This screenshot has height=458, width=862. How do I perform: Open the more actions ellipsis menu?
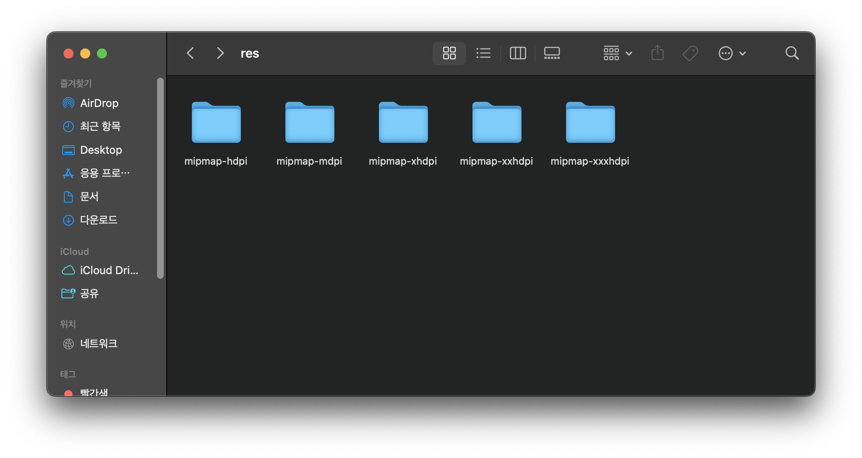point(732,53)
